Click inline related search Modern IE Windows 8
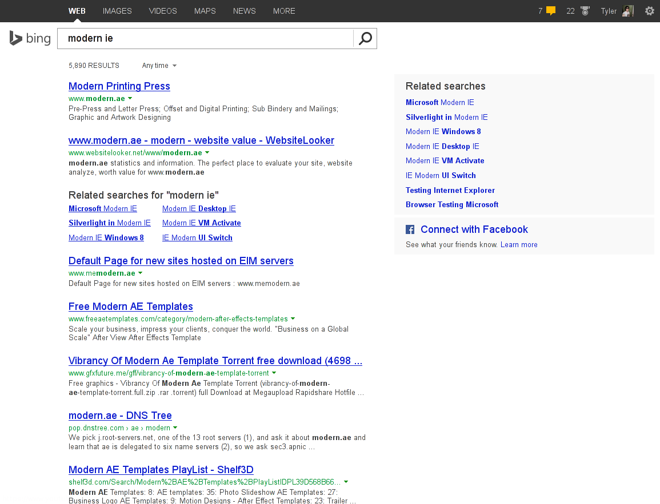The width and height of the screenshot is (660, 504). point(106,237)
